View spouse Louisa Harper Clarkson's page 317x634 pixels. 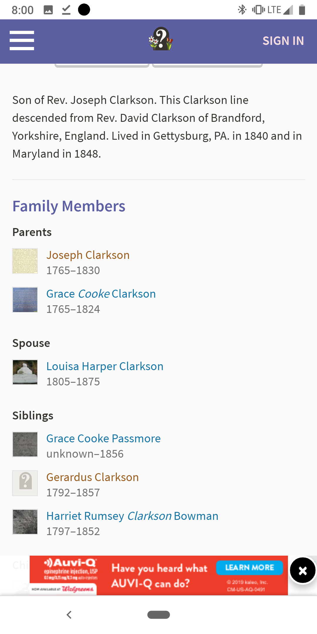105,366
